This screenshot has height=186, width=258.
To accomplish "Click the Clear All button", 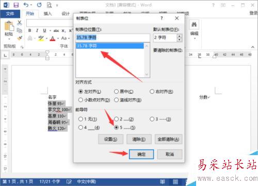I will click(x=168, y=139).
